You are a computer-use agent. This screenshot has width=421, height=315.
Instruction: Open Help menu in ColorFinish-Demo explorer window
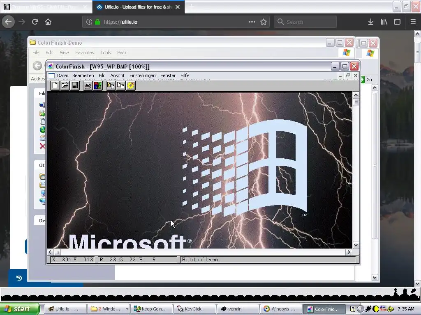121,52
